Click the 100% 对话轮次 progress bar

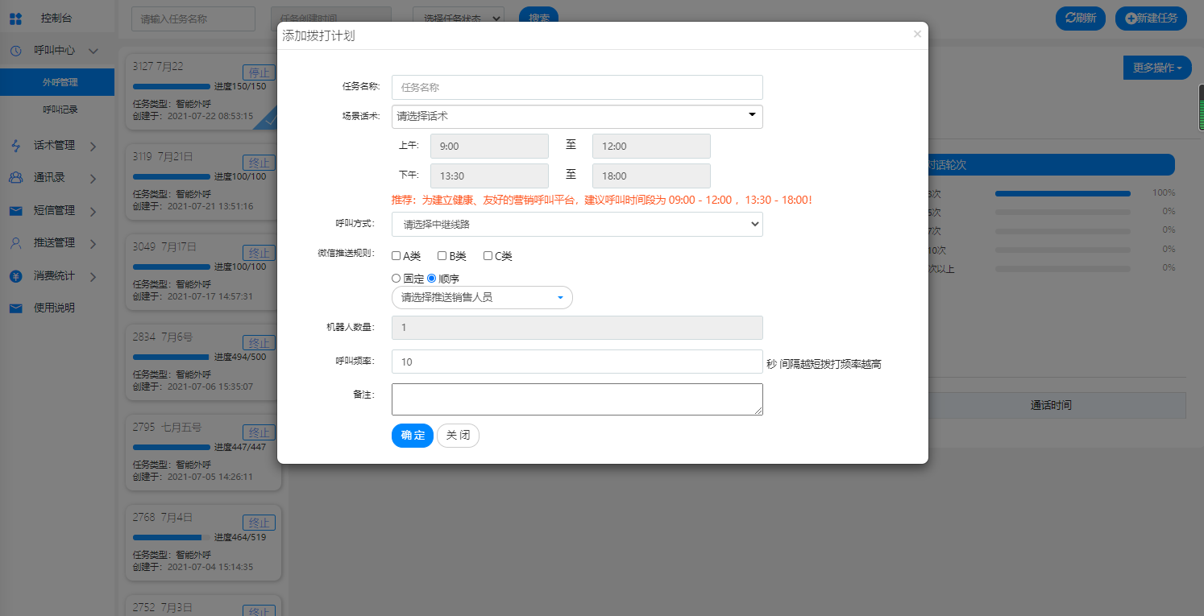pyautogui.click(x=1062, y=193)
